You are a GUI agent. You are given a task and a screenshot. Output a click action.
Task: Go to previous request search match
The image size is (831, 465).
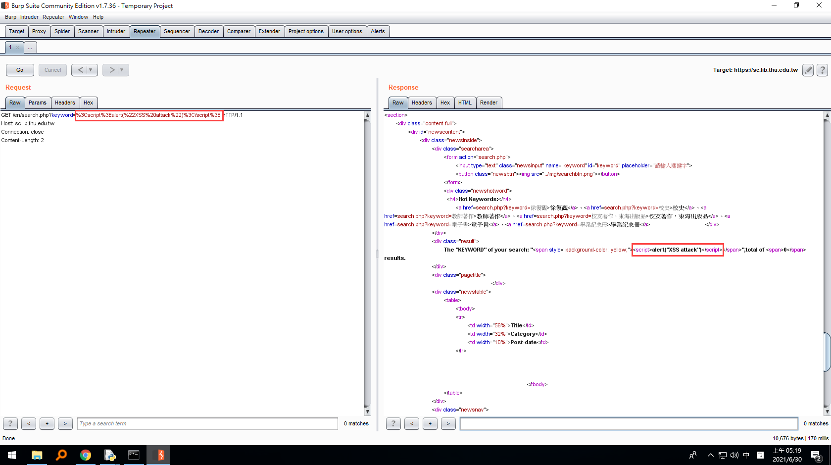(29, 423)
